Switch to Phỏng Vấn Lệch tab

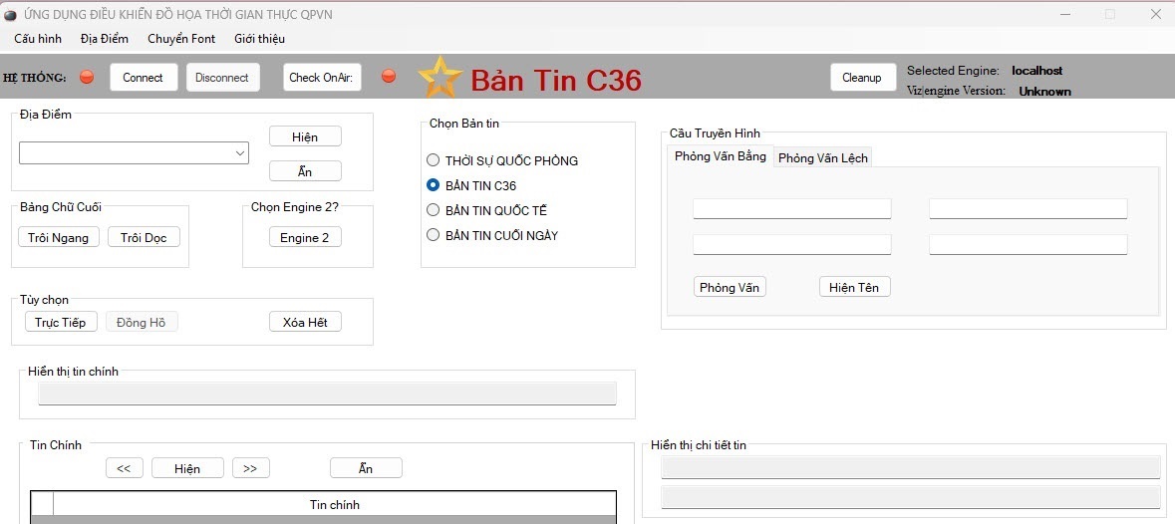tap(822, 157)
